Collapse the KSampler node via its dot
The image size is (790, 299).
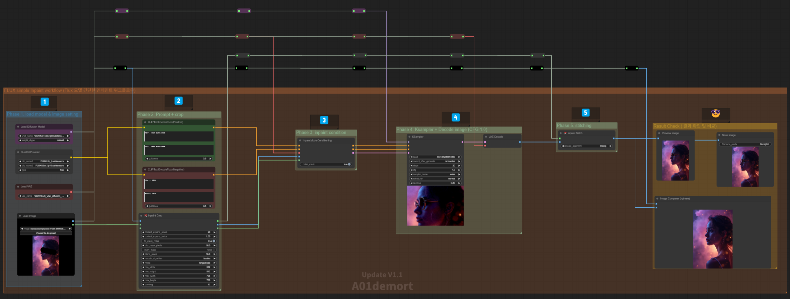point(409,137)
